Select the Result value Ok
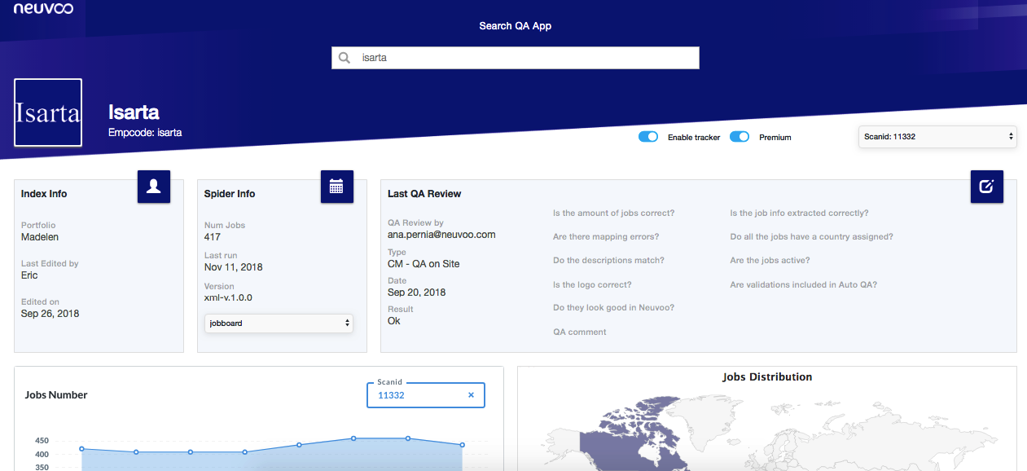1027x471 pixels. coord(394,321)
